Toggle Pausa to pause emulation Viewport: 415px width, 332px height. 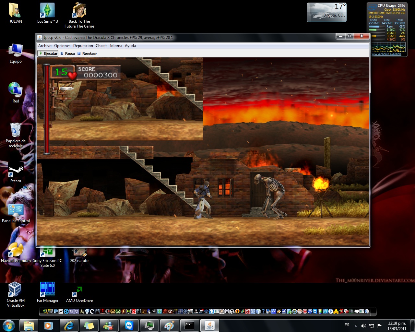point(67,53)
